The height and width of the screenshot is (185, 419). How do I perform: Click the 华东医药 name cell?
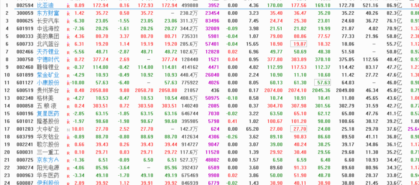(x=48, y=176)
